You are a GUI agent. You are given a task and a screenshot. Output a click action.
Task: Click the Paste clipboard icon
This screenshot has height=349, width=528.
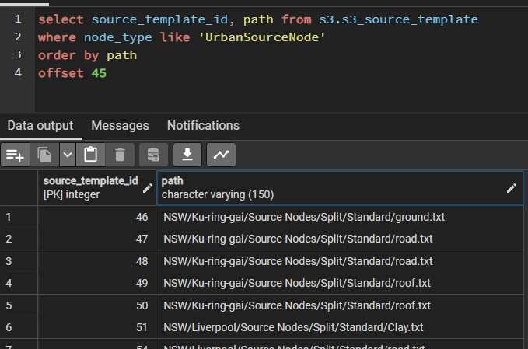pos(91,155)
